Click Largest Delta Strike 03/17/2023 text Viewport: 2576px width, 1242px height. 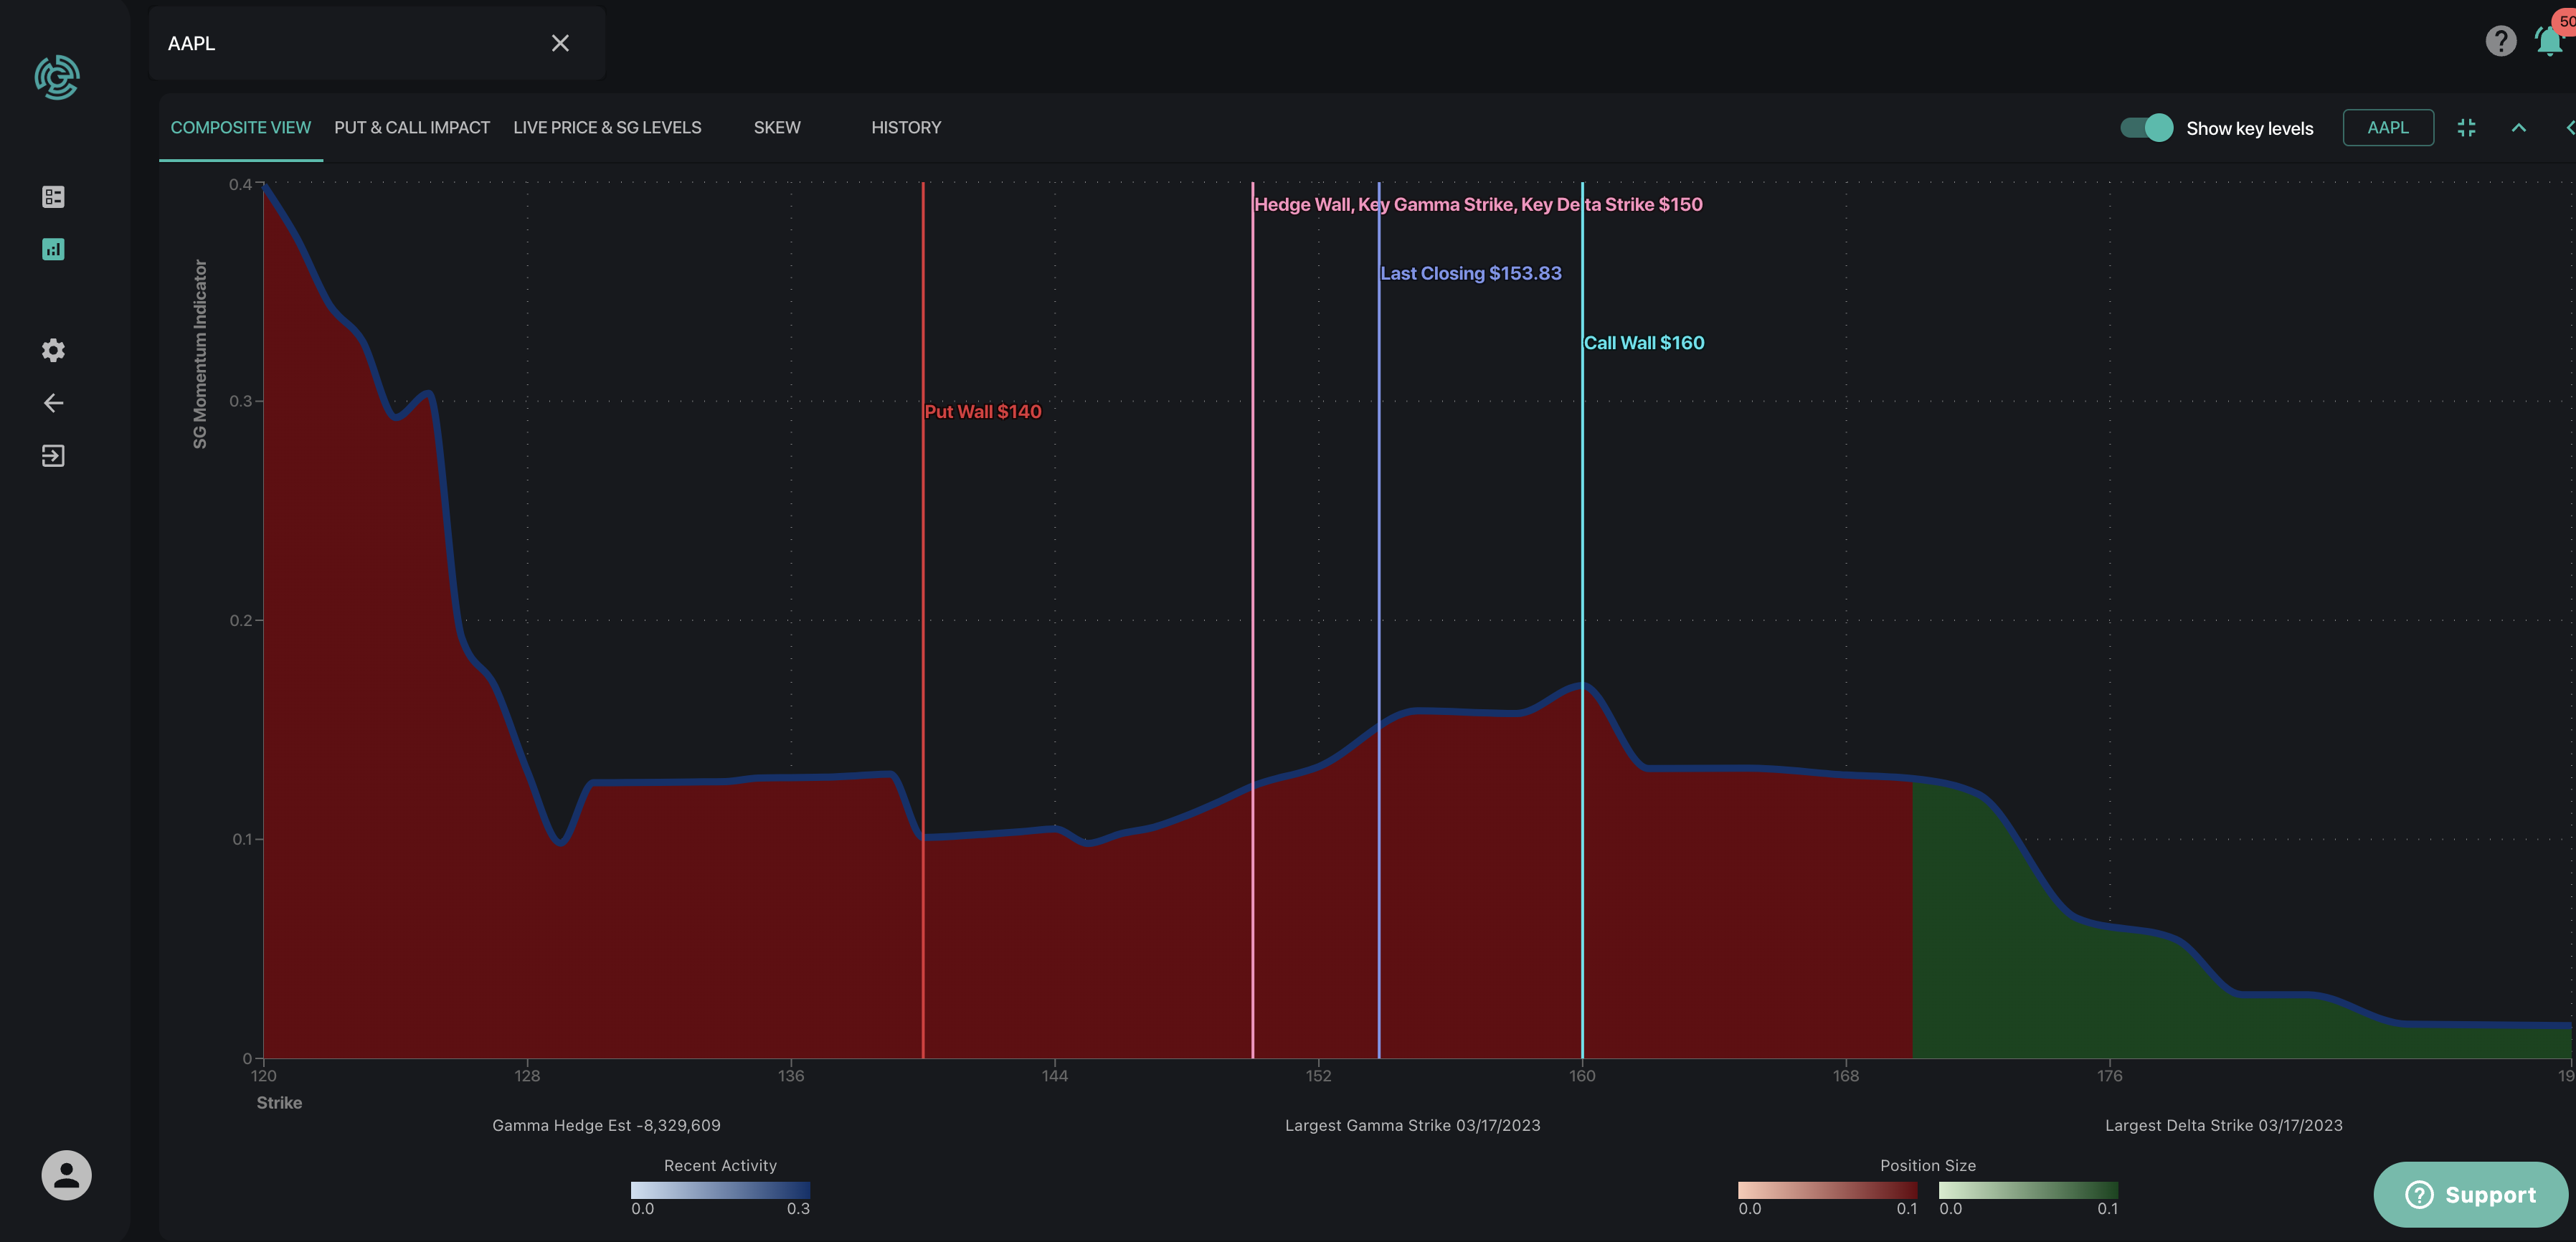[2223, 1126]
